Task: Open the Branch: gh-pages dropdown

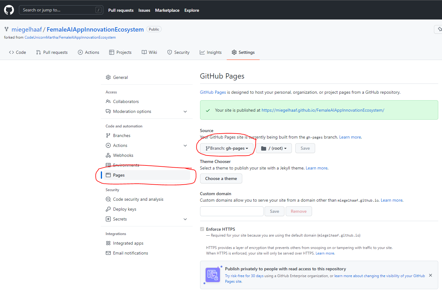Action: [x=226, y=148]
